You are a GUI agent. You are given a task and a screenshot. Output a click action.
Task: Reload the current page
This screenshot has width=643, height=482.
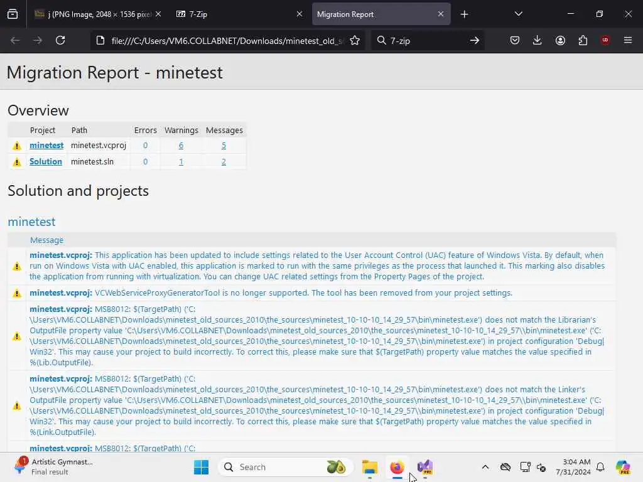tap(60, 41)
